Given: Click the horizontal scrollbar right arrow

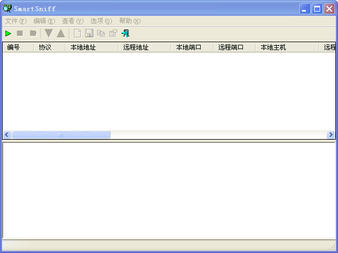Looking at the screenshot, I should (331, 135).
